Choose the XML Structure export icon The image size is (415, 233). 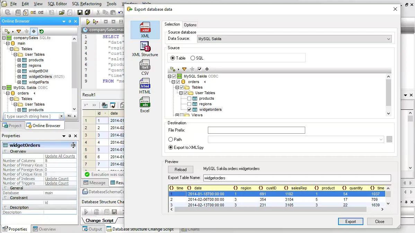pyautogui.click(x=145, y=49)
